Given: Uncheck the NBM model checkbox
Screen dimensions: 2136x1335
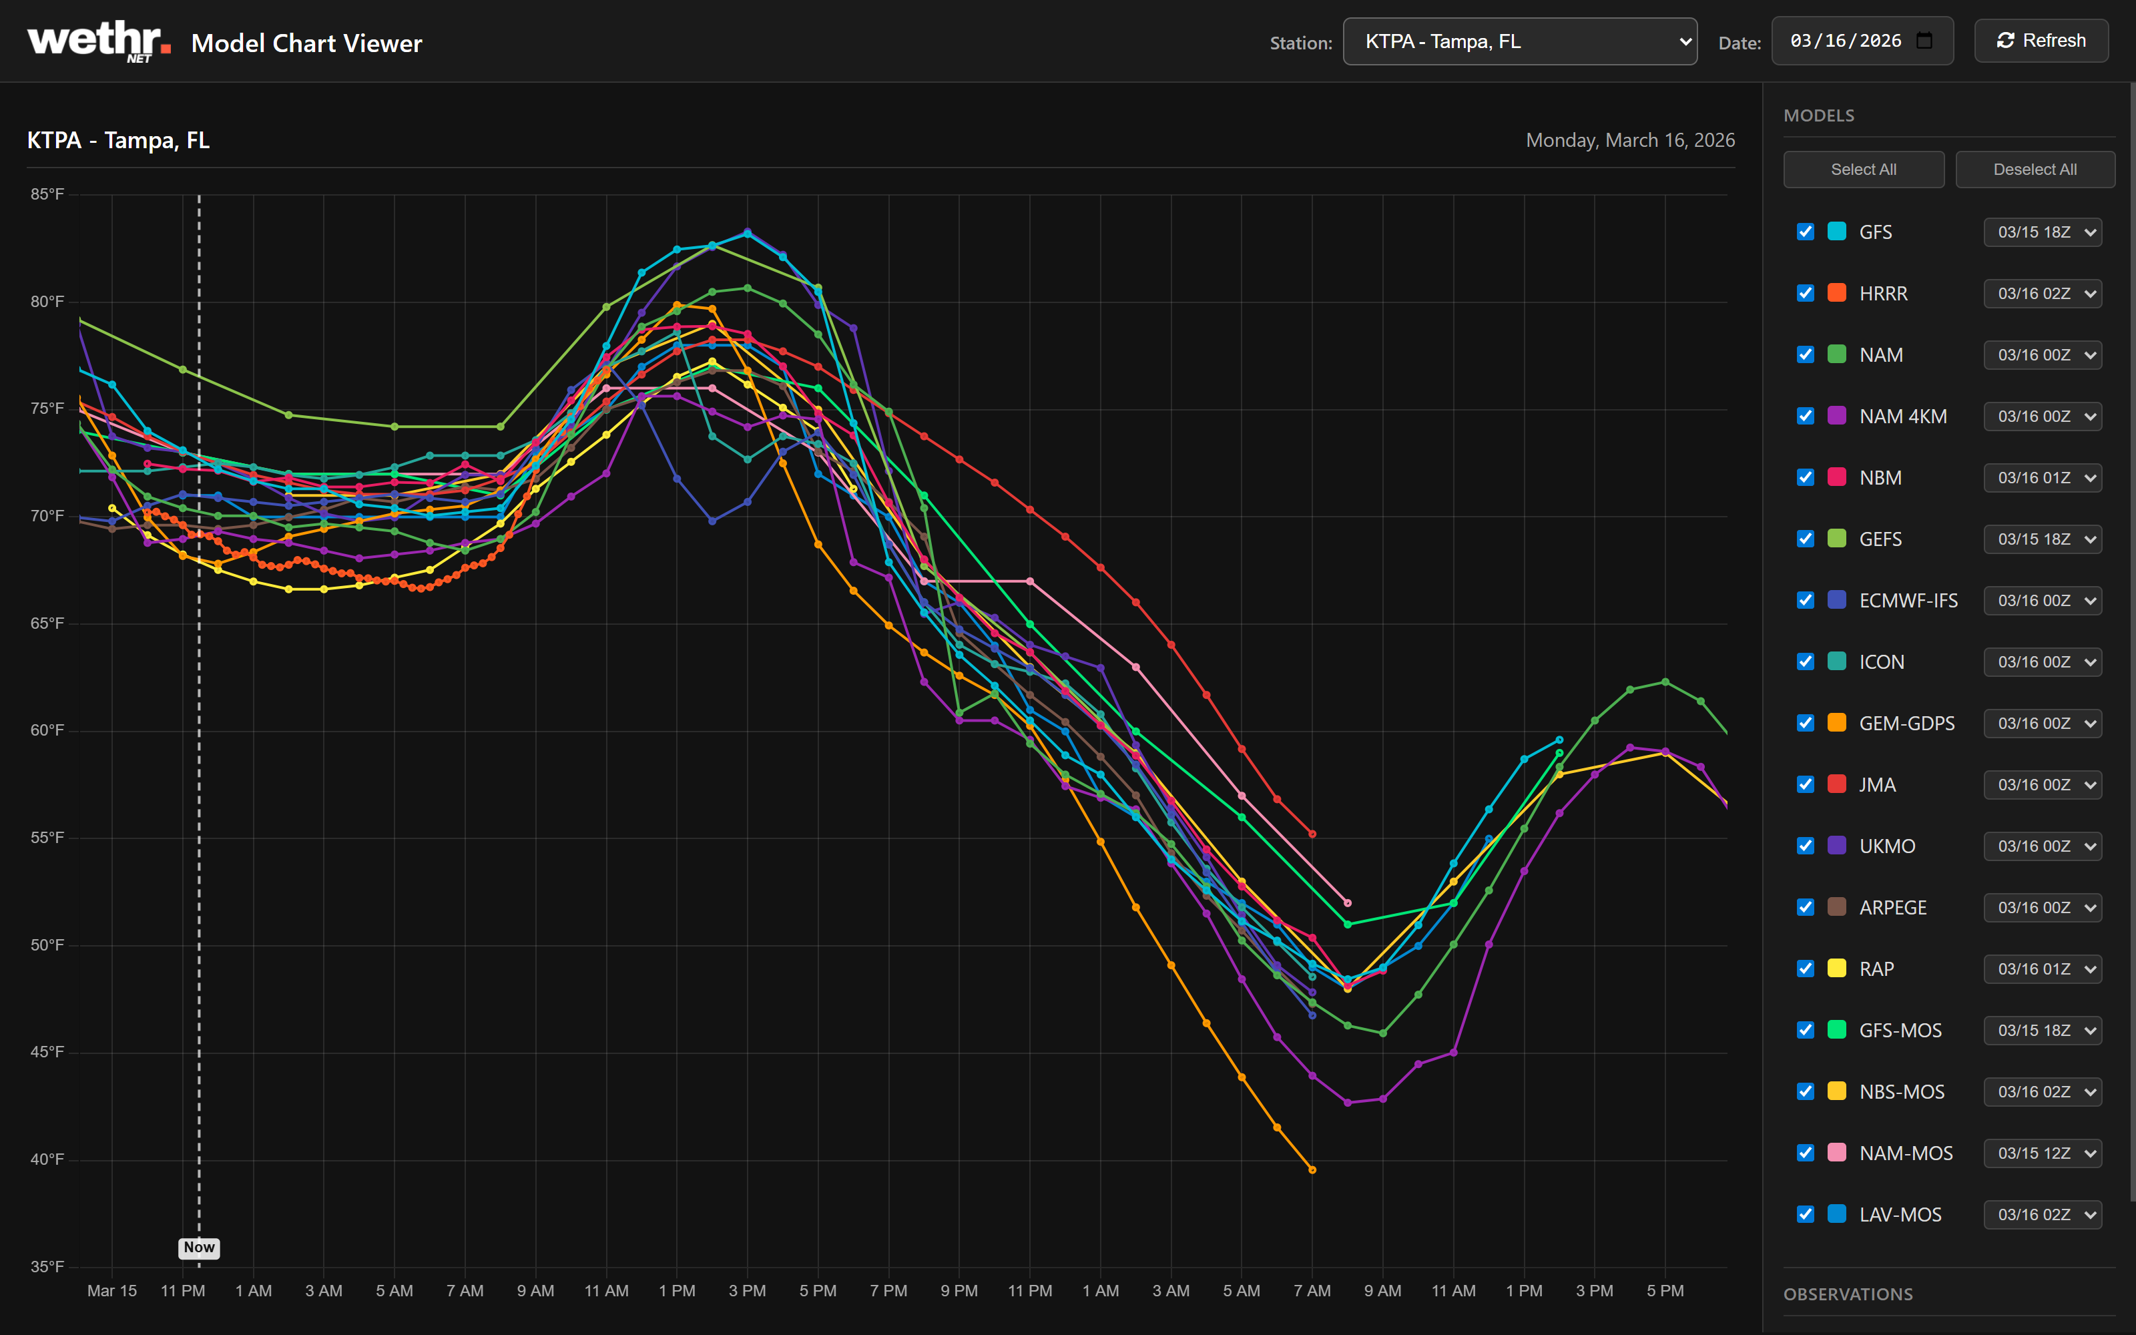Looking at the screenshot, I should [x=1805, y=478].
